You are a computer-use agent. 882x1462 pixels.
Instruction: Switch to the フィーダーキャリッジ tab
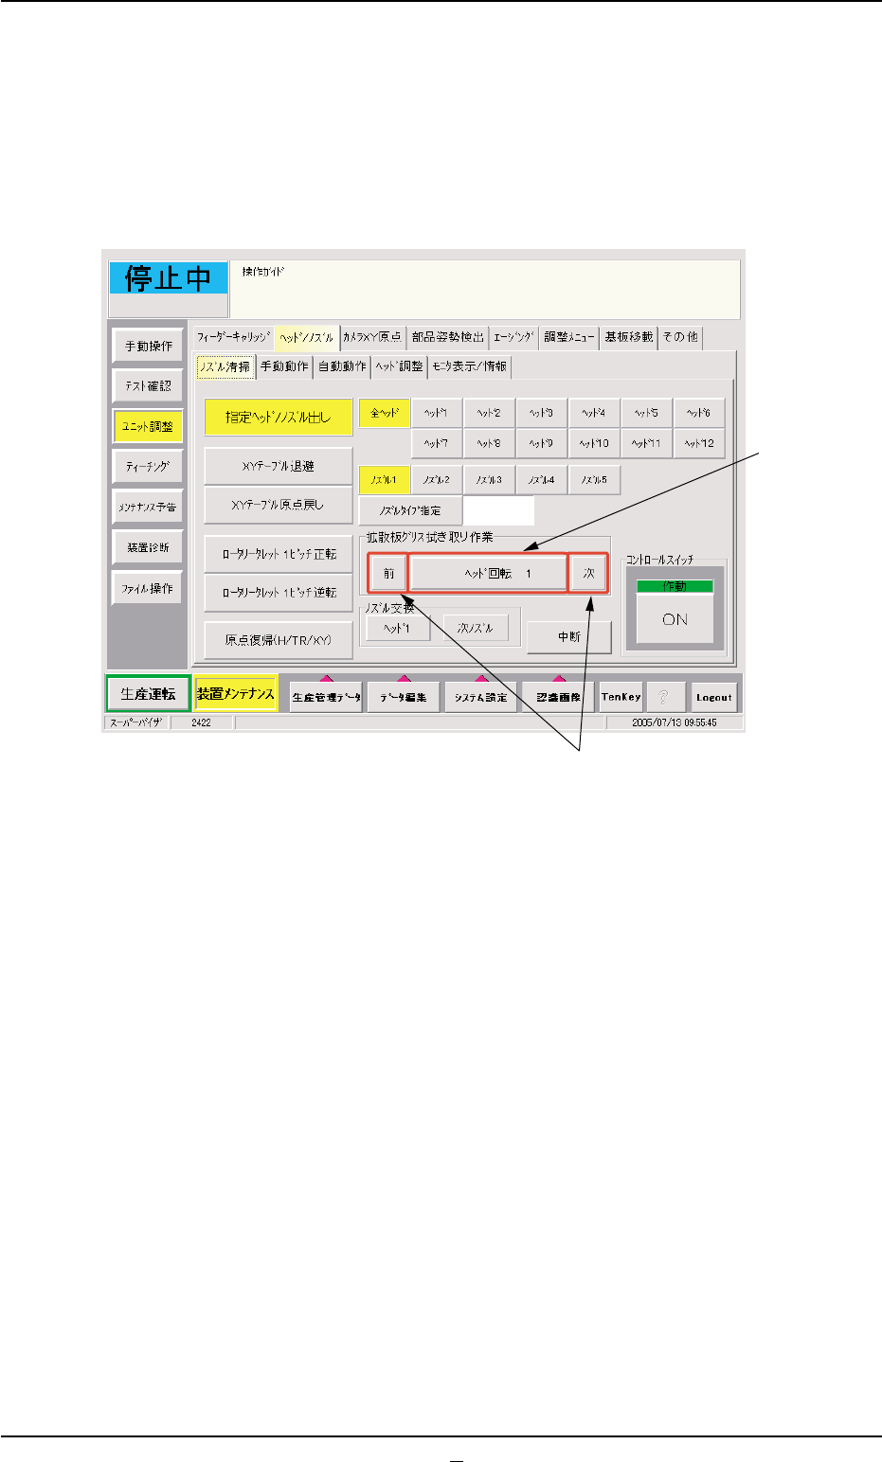tap(234, 337)
